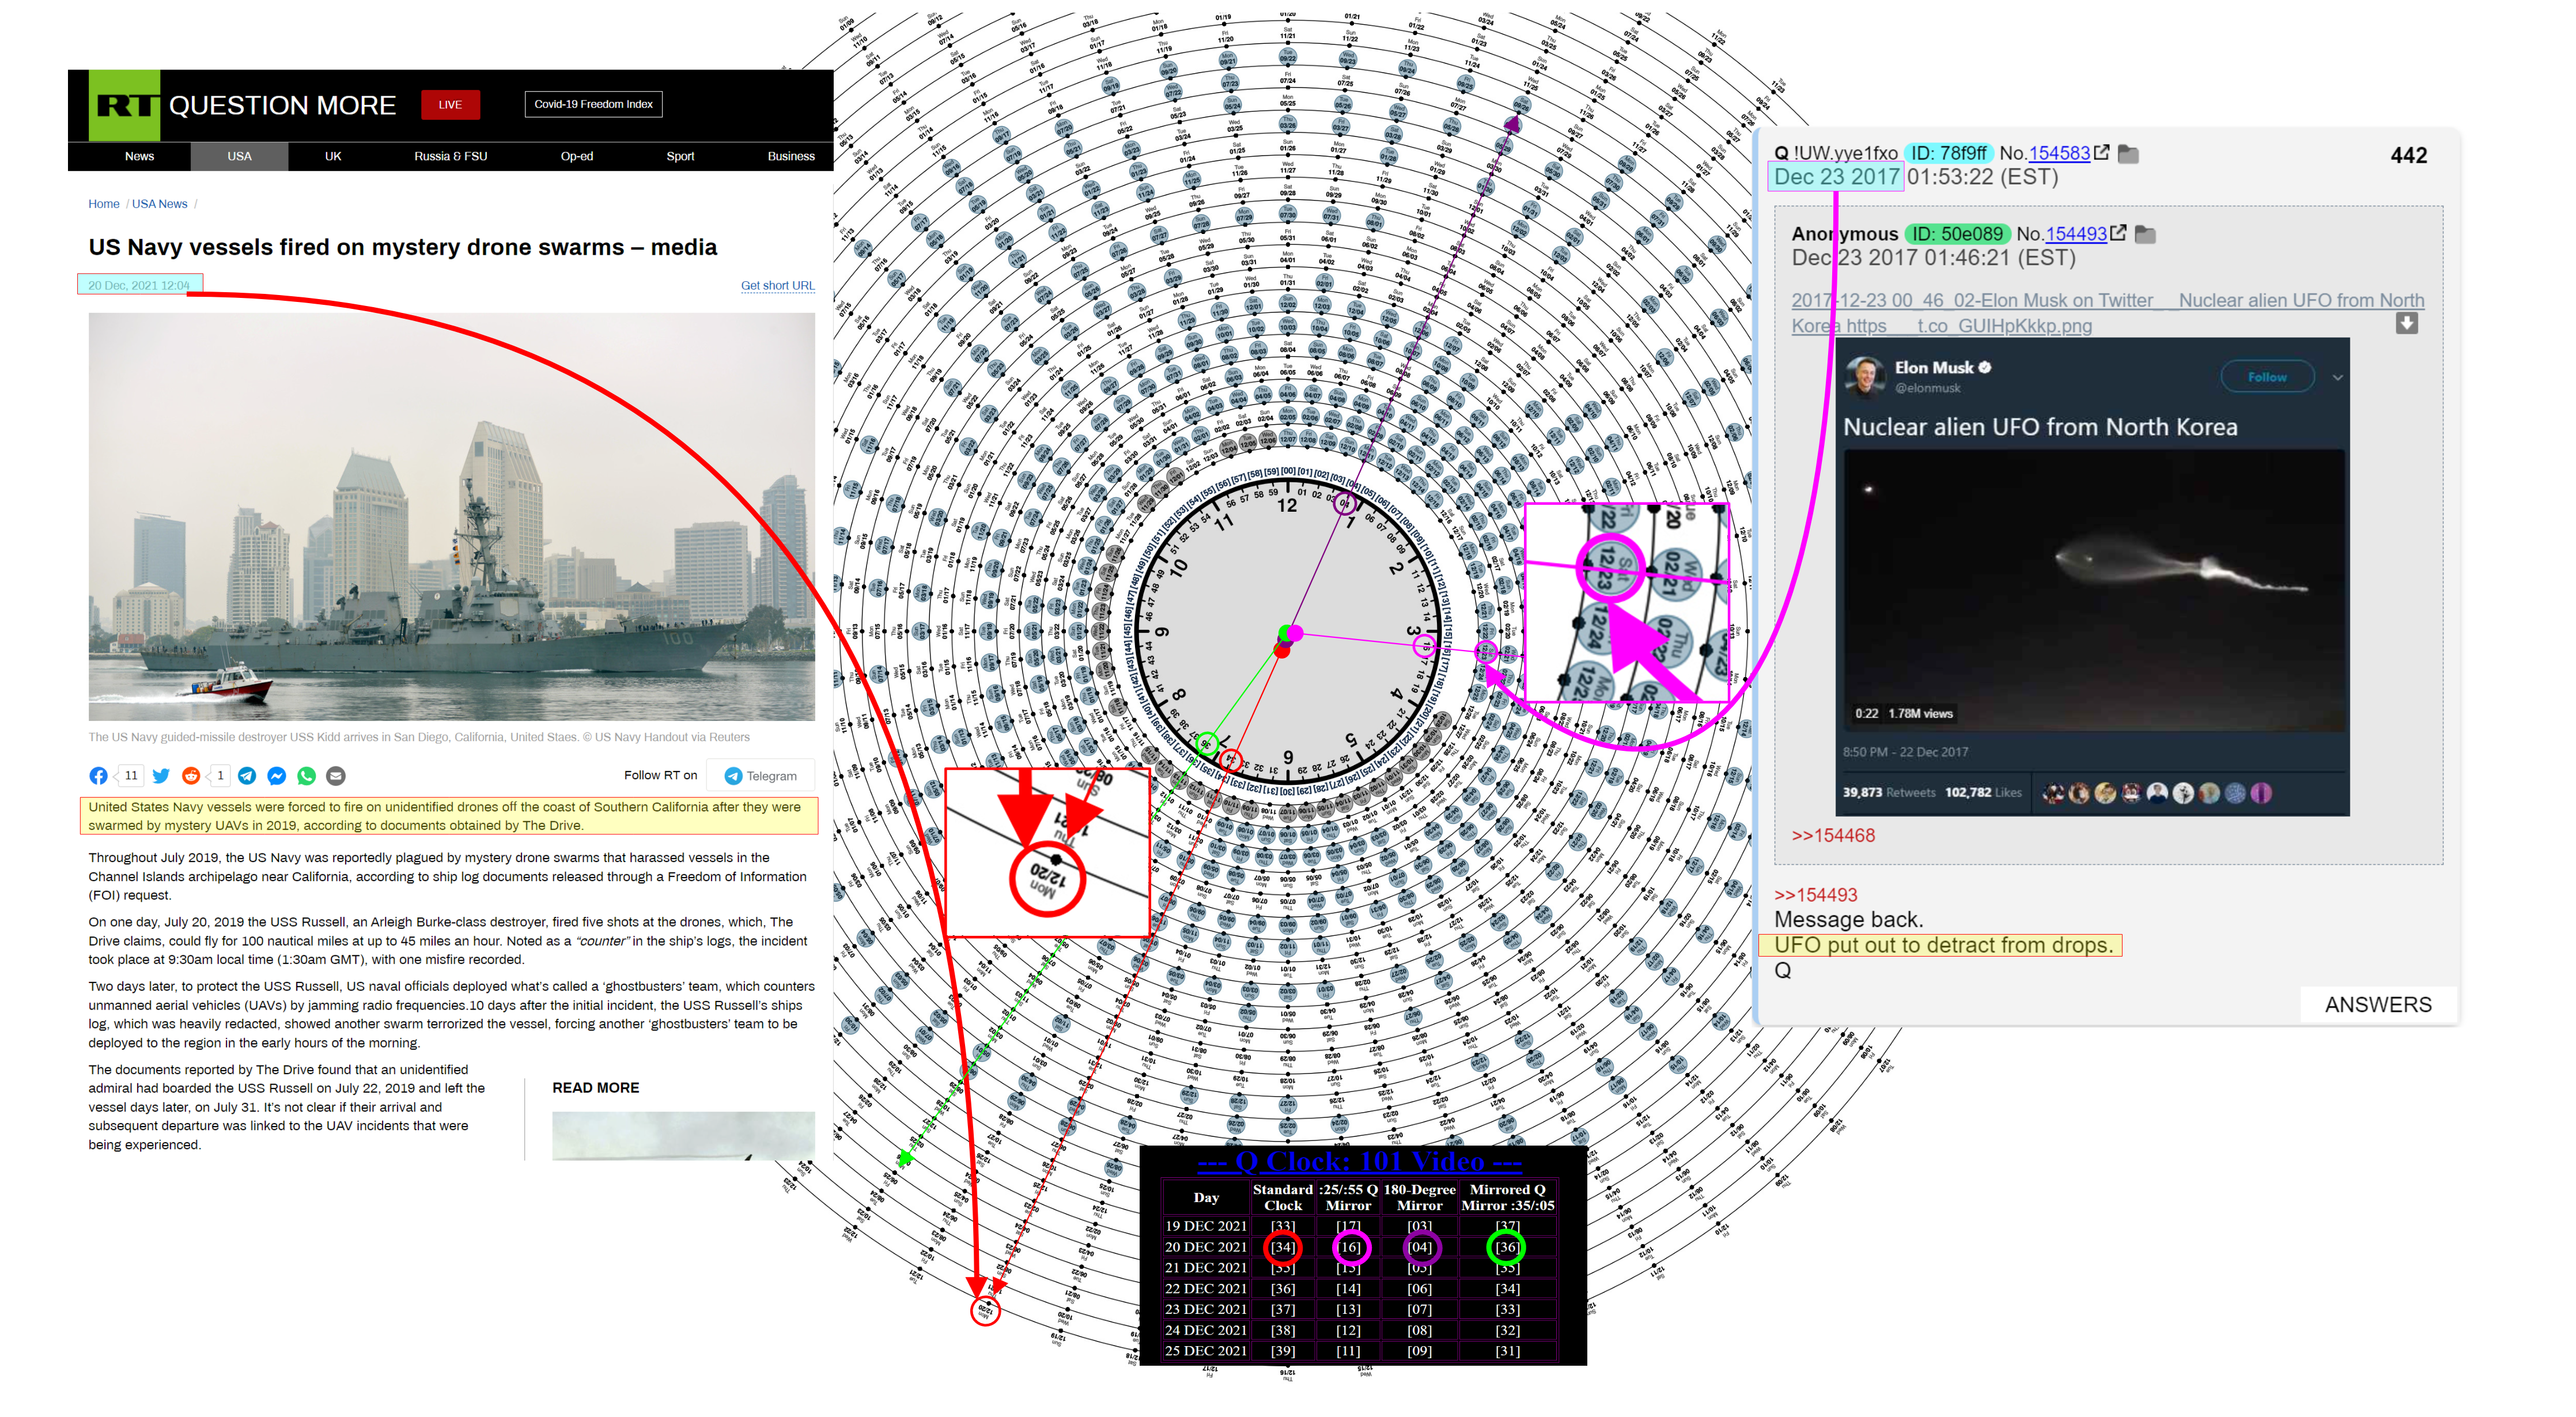
Task: Click the QUESTION MORE slogan
Action: coord(282,105)
